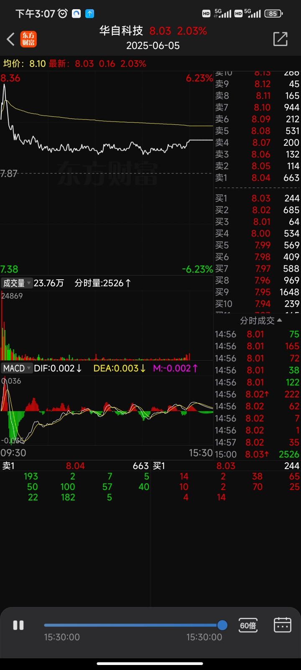Select the 卖5 row at 8.08

click(257, 131)
